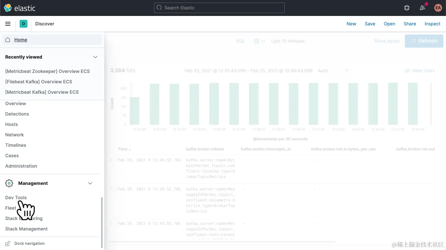The width and height of the screenshot is (446, 250).
Task: Click the Management gear icon
Action: pyautogui.click(x=9, y=183)
